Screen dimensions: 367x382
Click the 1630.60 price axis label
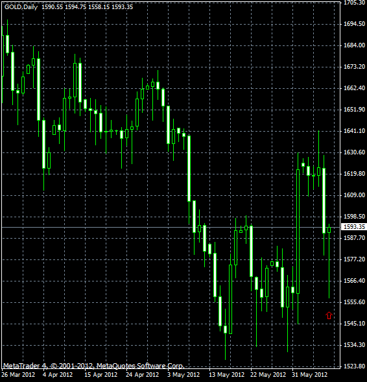pyautogui.click(x=354, y=152)
